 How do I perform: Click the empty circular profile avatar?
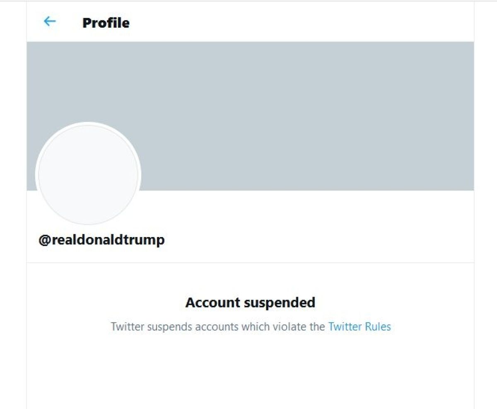(88, 175)
